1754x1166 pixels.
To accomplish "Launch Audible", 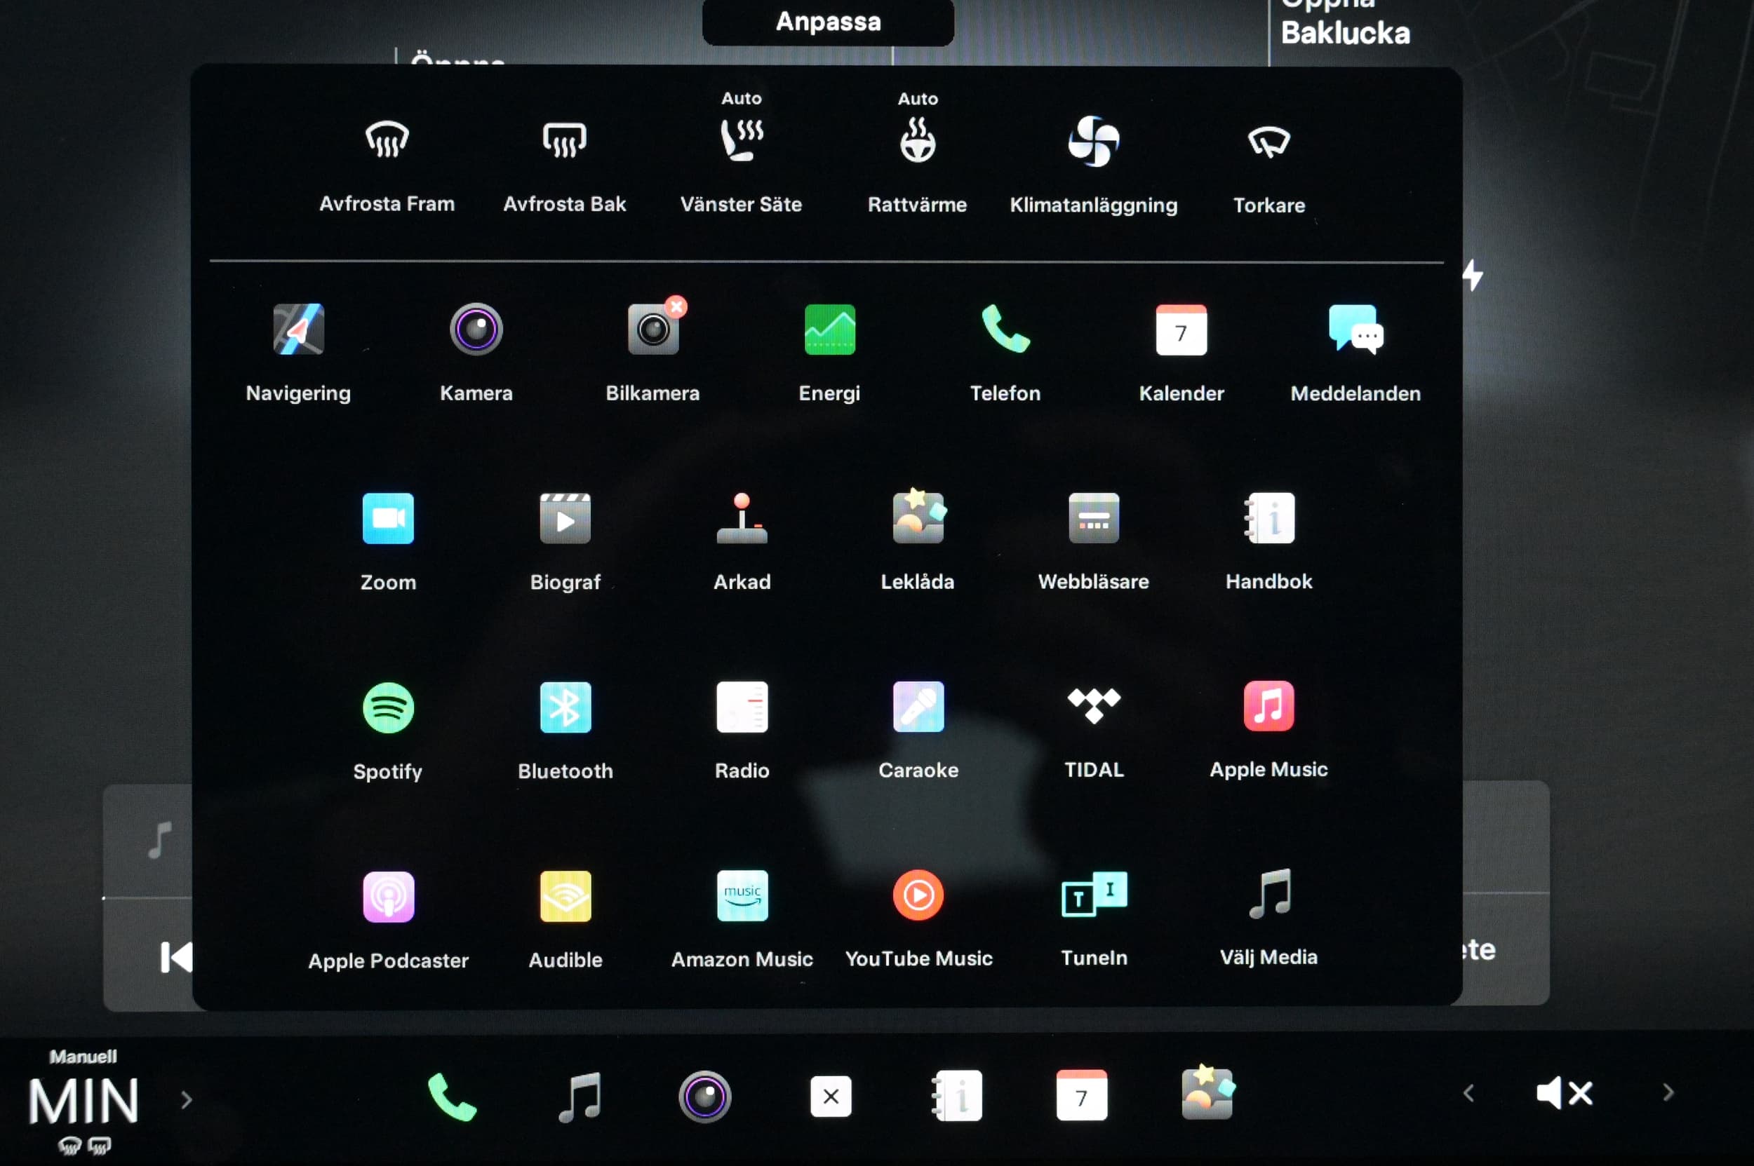I will pos(565,896).
